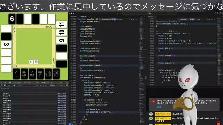Pick the revealed 9 card on the right side

click(x=62, y=40)
